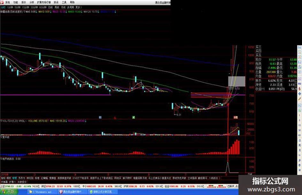Select the 5 minute sidebar button
Screen dimensions: 302x195
tap(299, 120)
